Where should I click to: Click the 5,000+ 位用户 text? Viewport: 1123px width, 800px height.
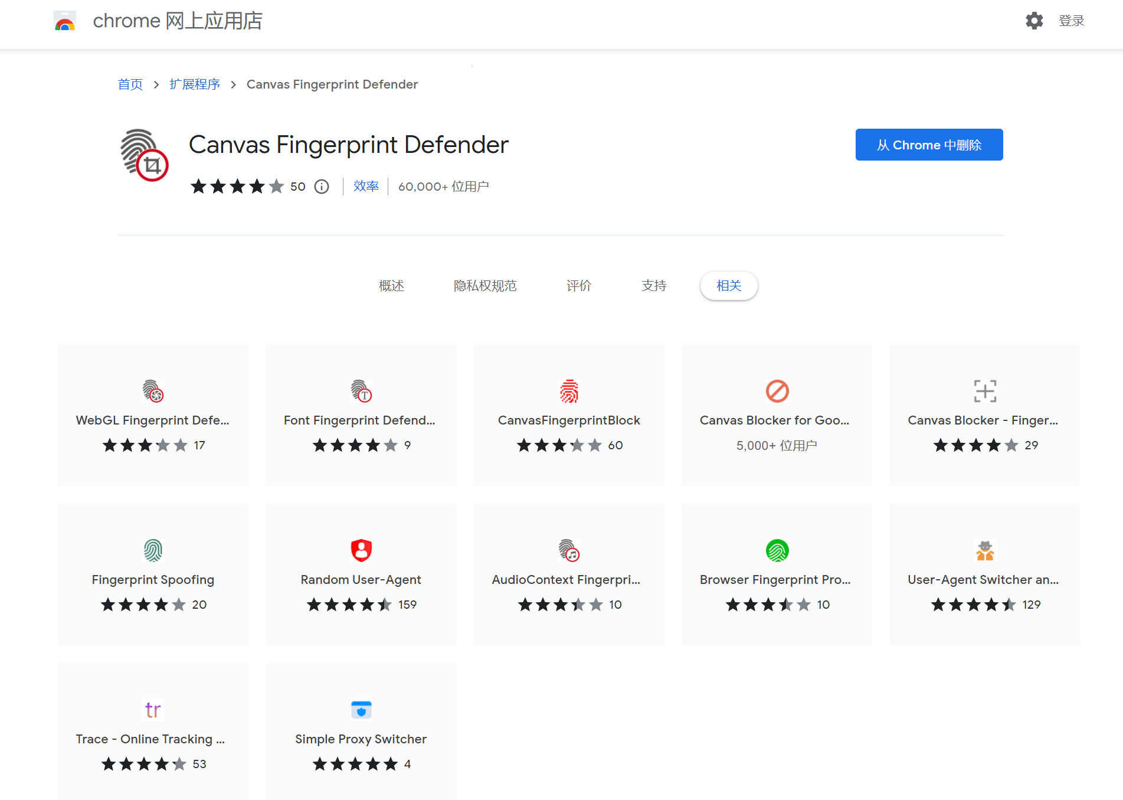[777, 445]
